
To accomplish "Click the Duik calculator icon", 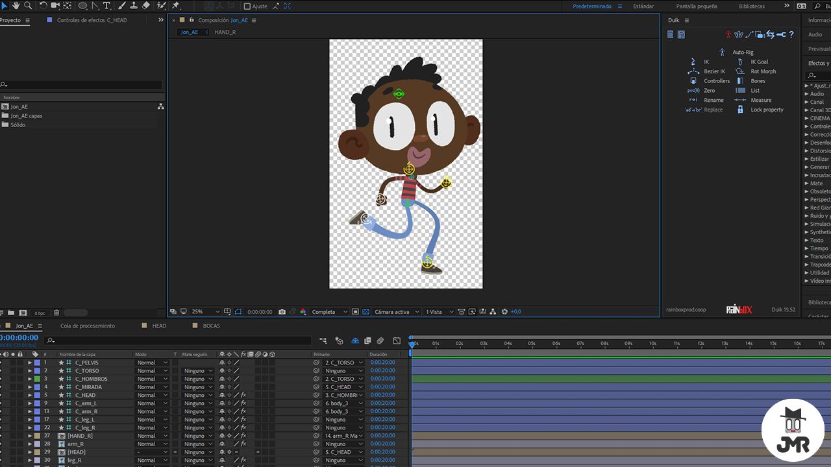I will (x=681, y=34).
